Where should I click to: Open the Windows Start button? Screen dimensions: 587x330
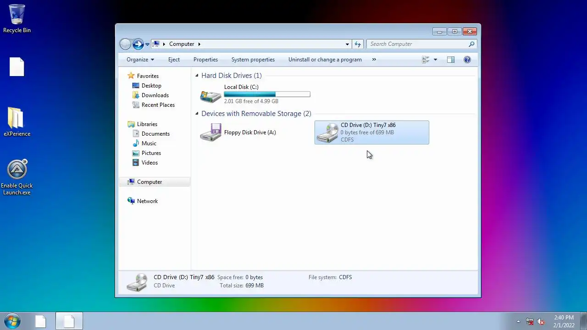coord(12,321)
